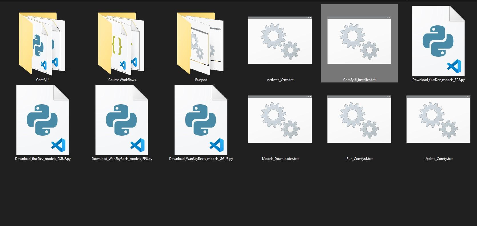Click the Download_fluxDev_models_FP8.py file name

[x=438, y=80]
